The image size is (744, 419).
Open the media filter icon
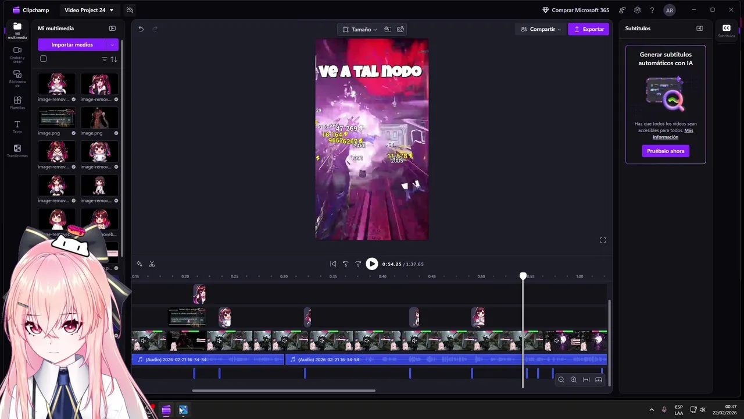105,59
